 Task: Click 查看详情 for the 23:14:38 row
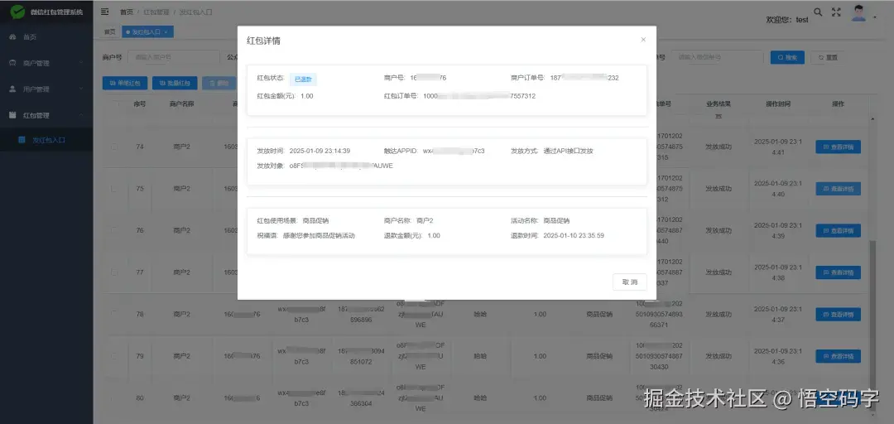pyautogui.click(x=838, y=272)
